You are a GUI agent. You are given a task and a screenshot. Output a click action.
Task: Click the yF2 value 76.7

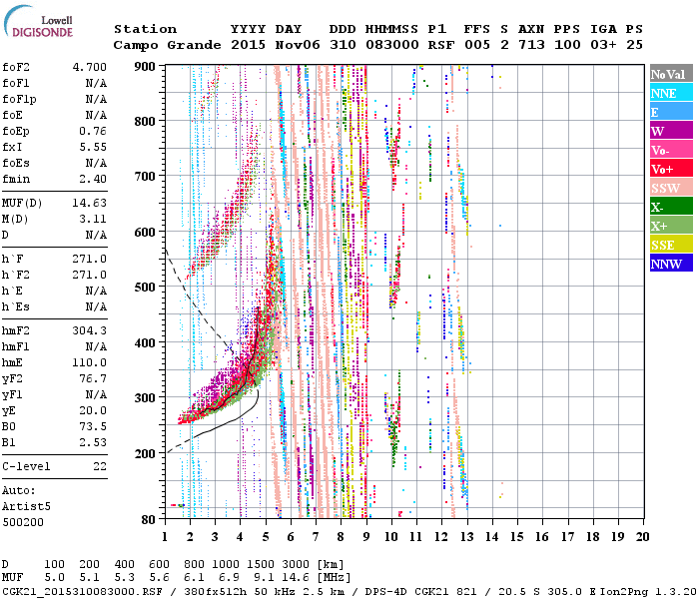tap(93, 378)
